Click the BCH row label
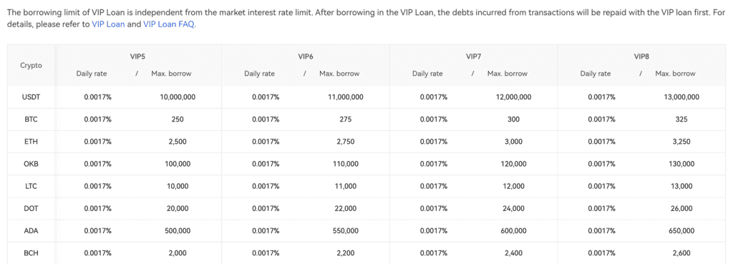The height and width of the screenshot is (264, 733). 31,253
